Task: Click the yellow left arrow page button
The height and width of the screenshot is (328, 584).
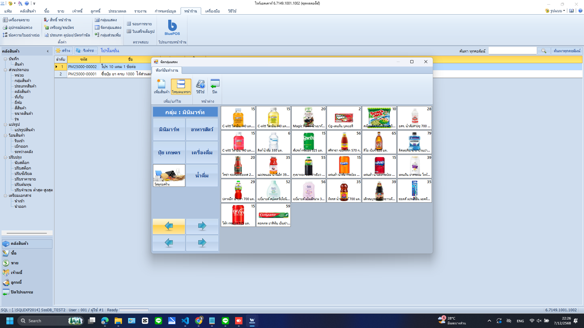Action: pos(169,226)
